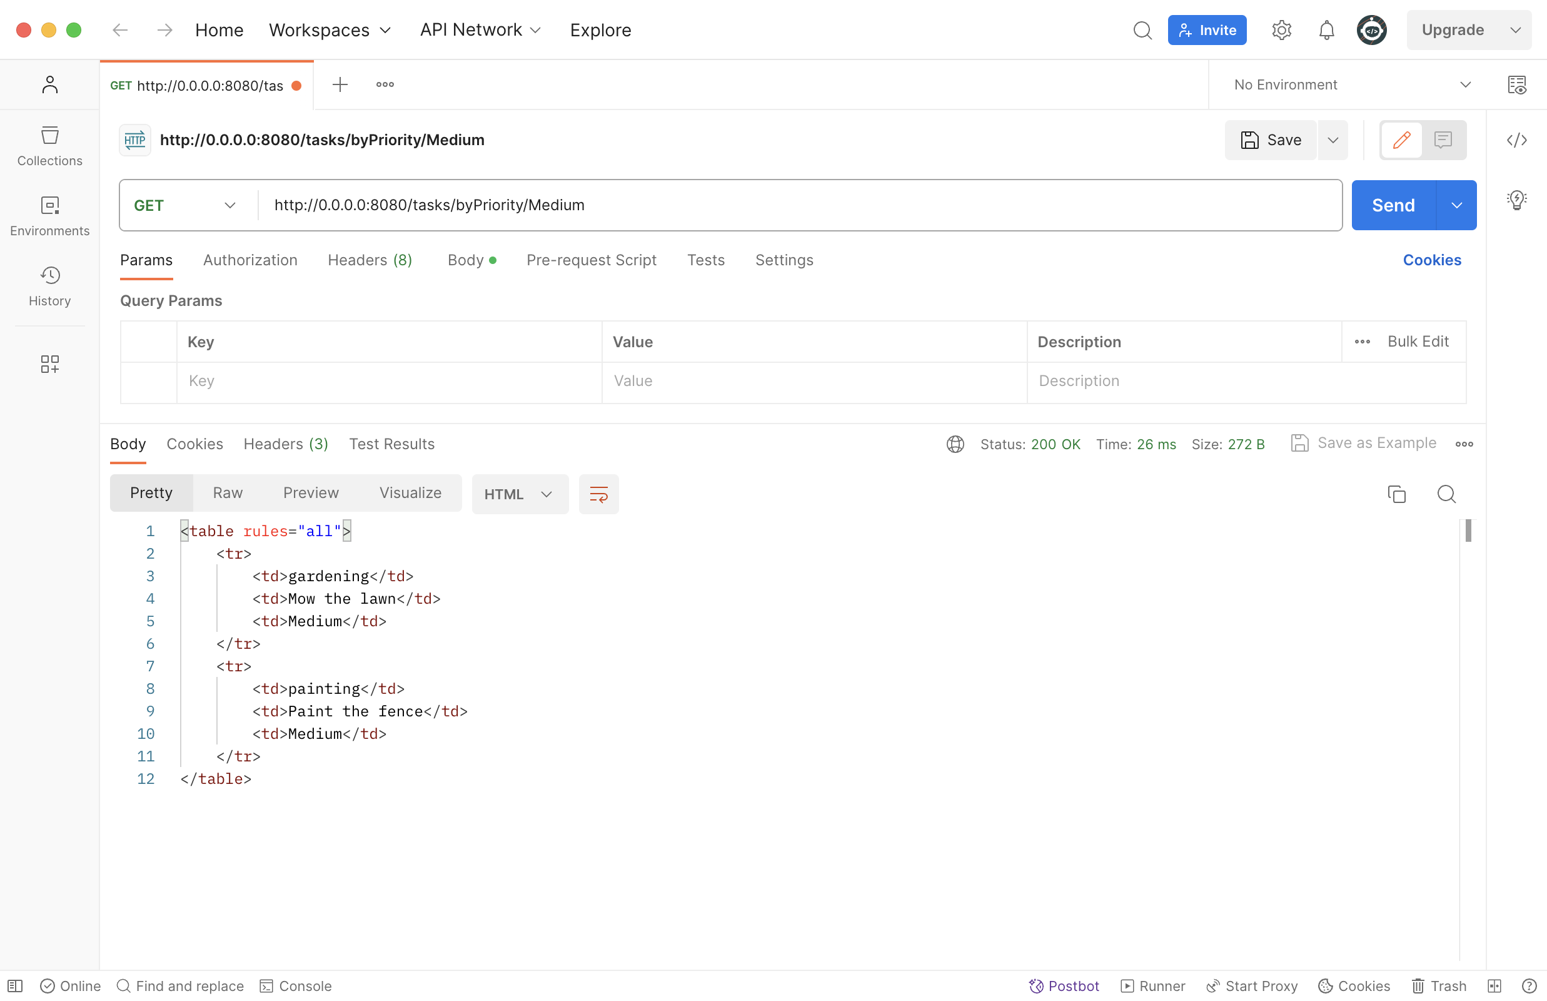Image resolution: width=1547 pixels, height=1001 pixels.
Task: Switch to the Test Results tab
Action: [391, 444]
